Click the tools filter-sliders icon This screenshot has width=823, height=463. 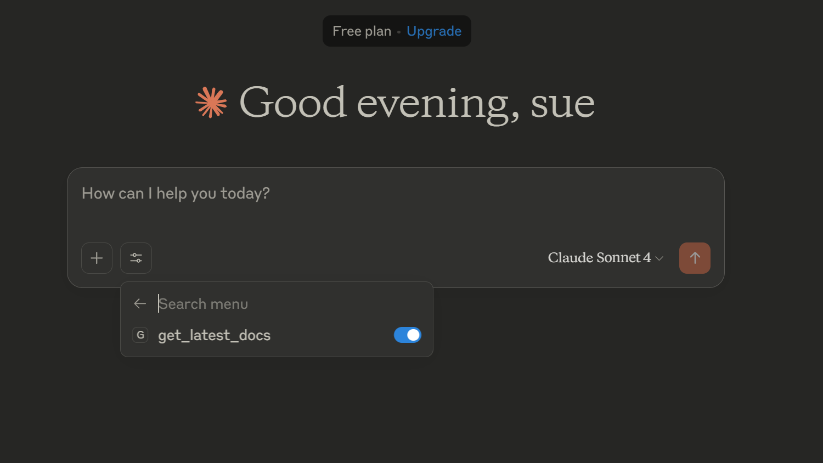point(136,258)
